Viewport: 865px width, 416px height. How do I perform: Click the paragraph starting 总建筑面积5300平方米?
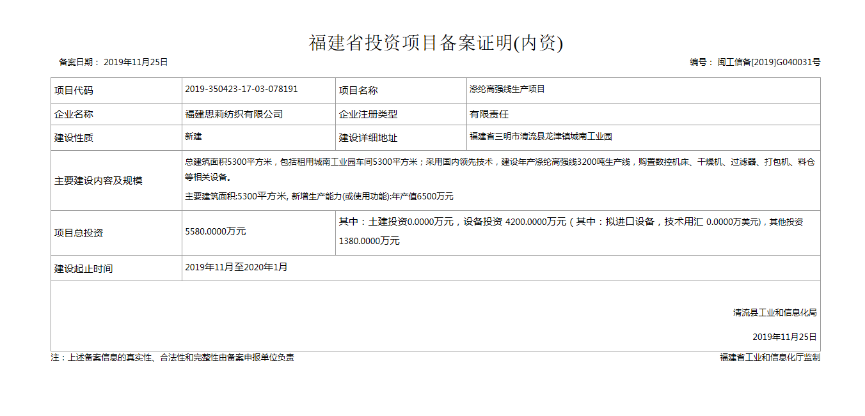[500, 170]
